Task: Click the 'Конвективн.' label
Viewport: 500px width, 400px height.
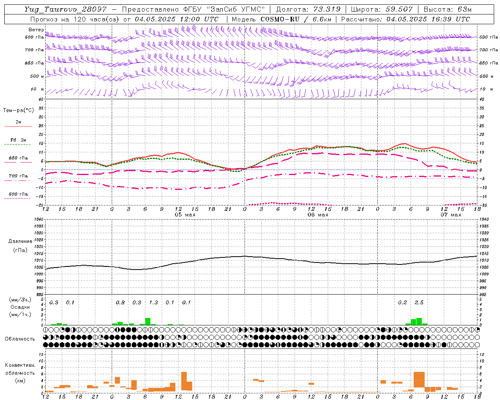Action: (20, 365)
